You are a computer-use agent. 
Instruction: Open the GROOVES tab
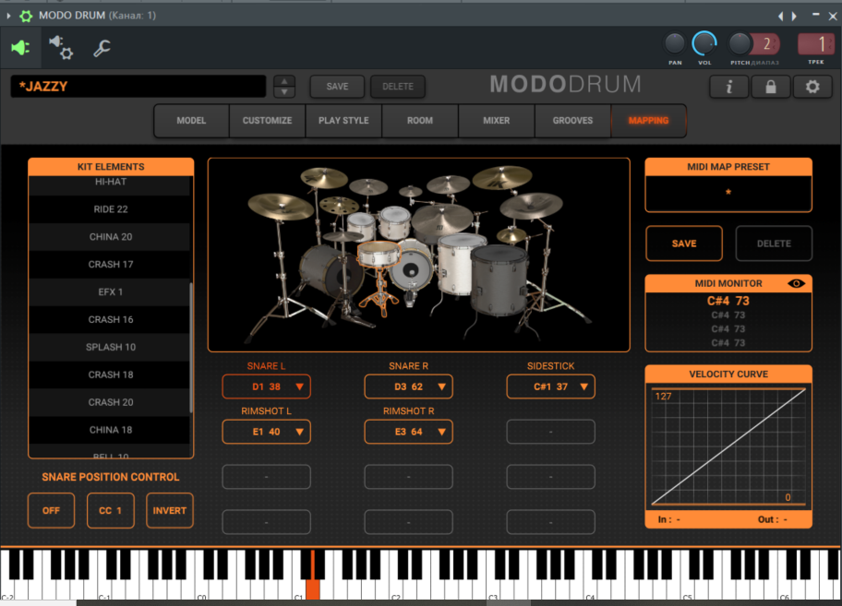(x=572, y=121)
